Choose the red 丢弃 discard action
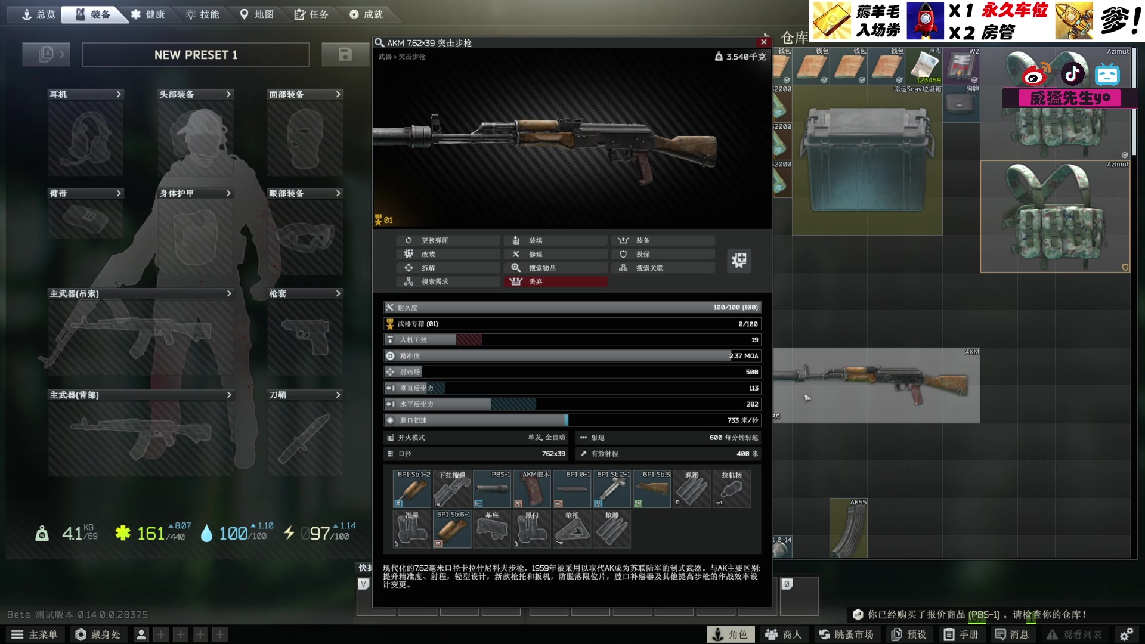The width and height of the screenshot is (1145, 644). 556,281
